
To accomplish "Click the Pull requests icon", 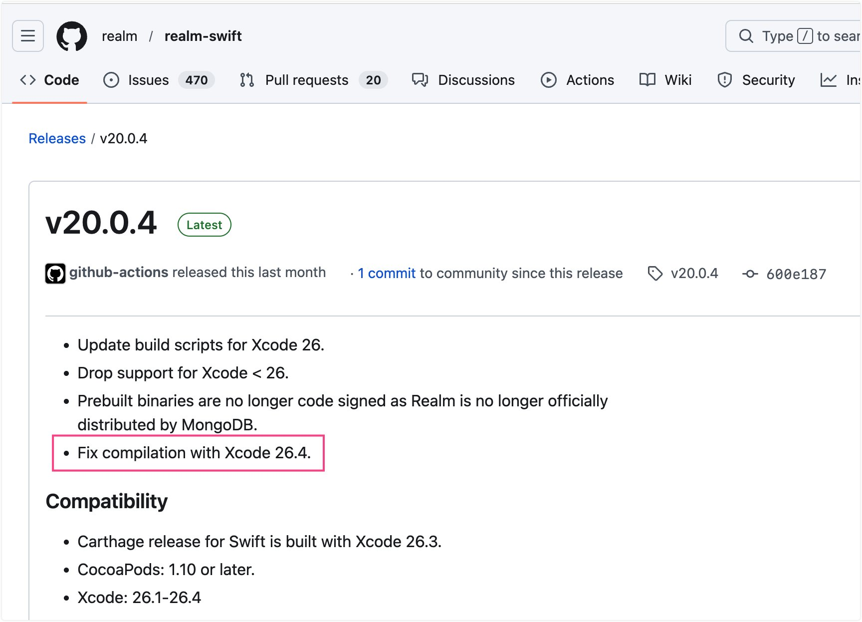I will 247,80.
